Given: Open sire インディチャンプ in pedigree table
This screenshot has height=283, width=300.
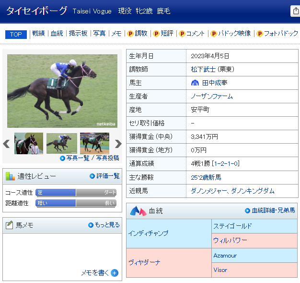Looking at the screenshot, I should click(148, 233).
